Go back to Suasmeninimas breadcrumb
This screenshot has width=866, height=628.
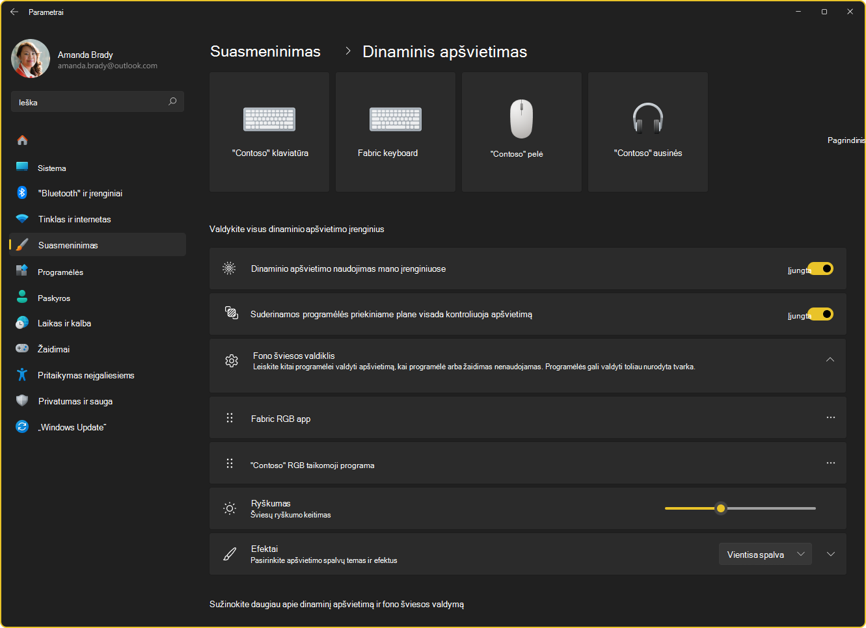click(265, 51)
